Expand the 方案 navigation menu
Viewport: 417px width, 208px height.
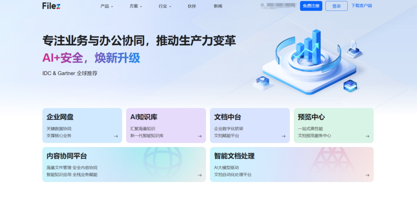[136, 6]
